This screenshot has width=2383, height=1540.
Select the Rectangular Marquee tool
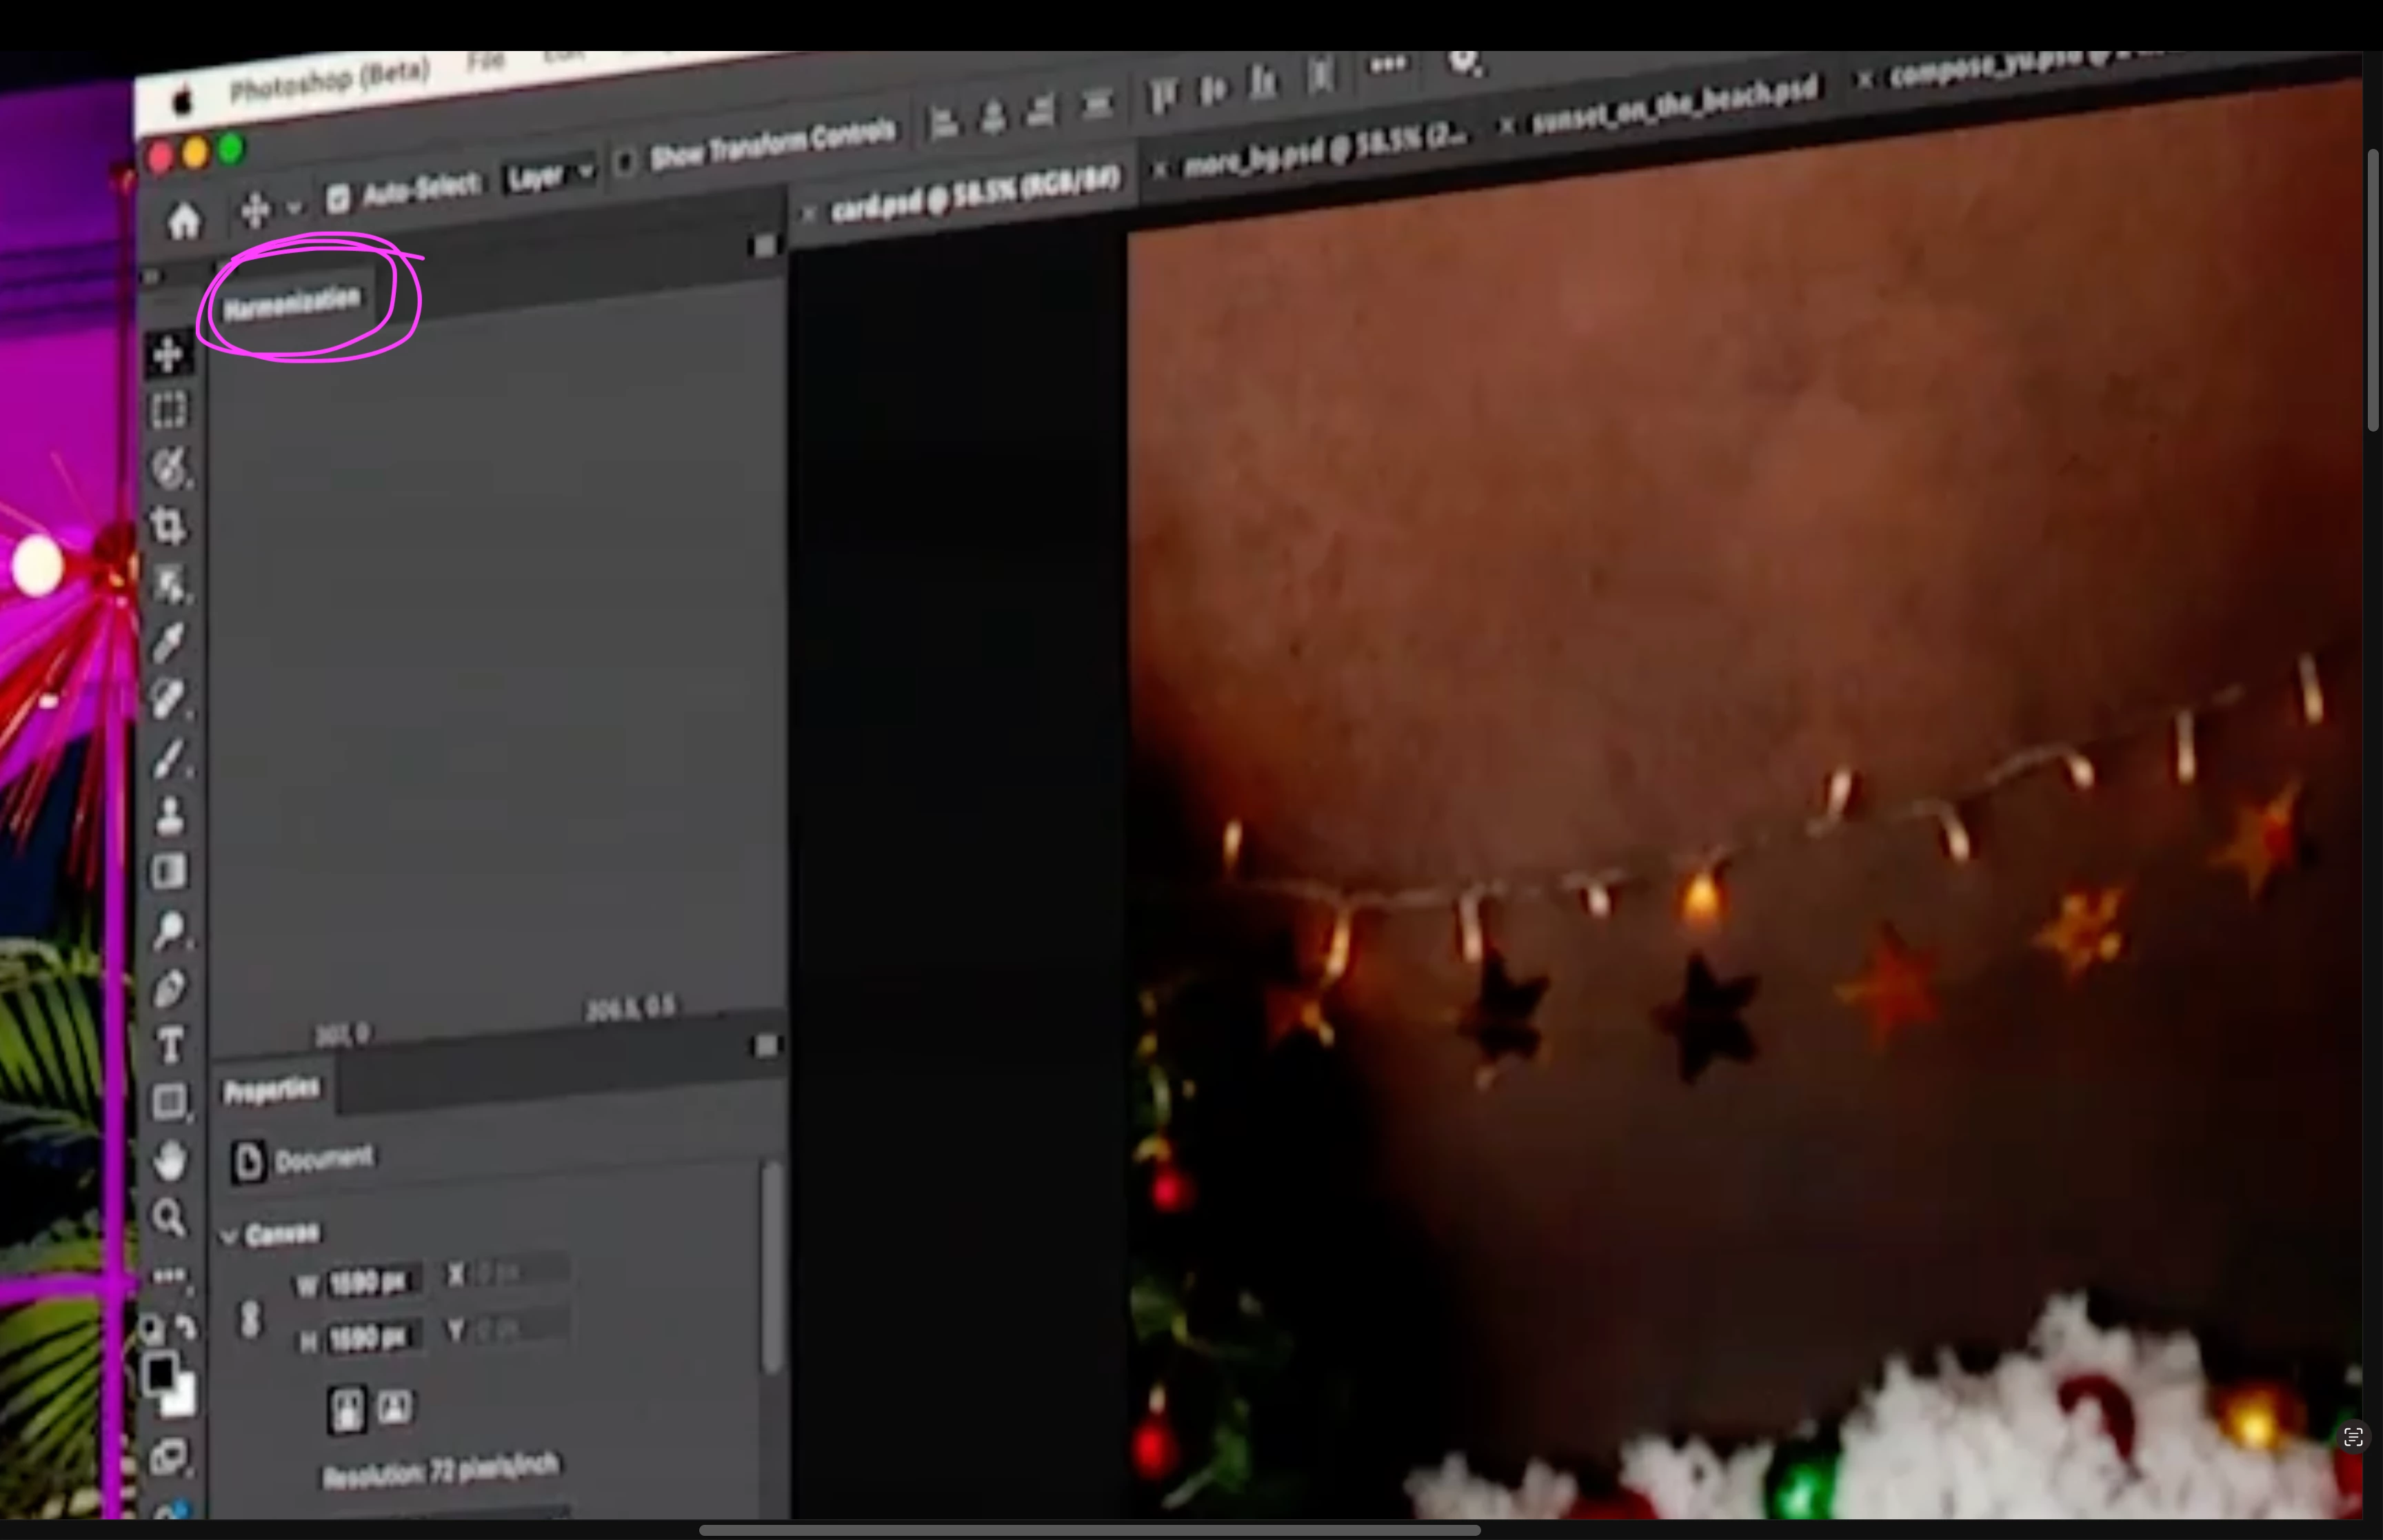[168, 410]
